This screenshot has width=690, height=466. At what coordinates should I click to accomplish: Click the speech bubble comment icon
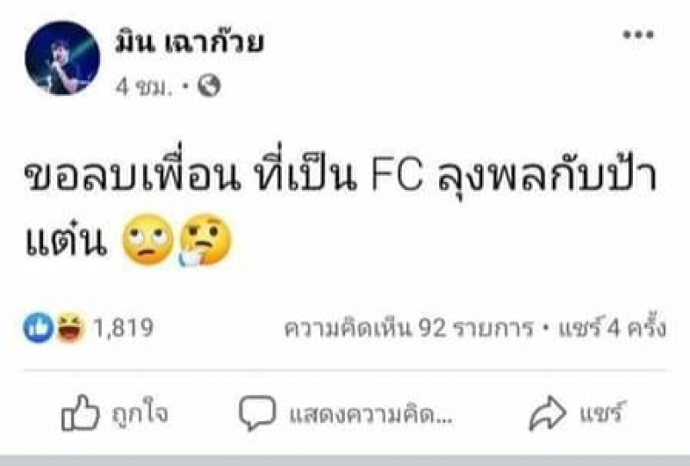(257, 412)
